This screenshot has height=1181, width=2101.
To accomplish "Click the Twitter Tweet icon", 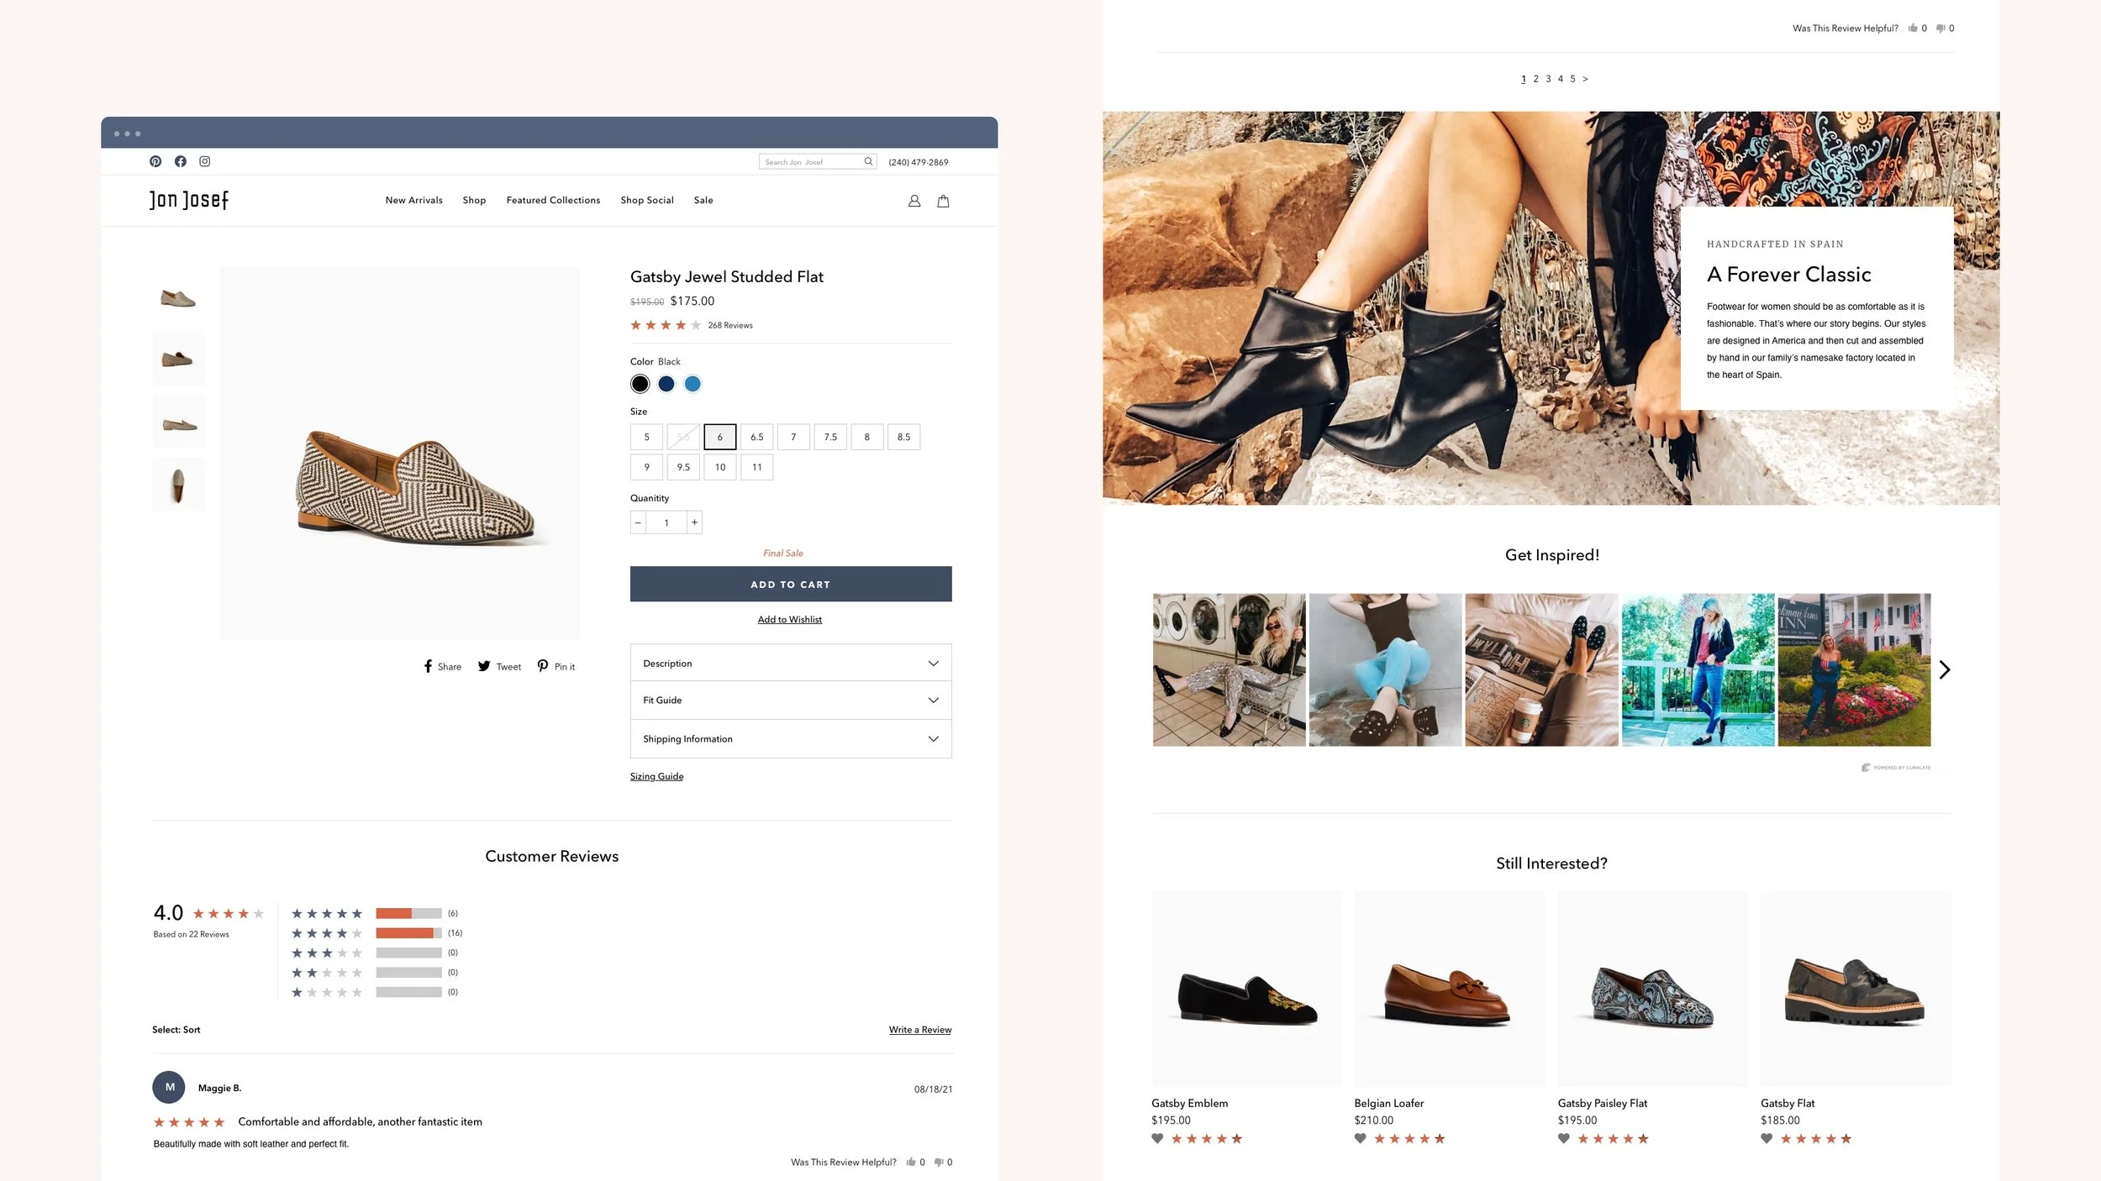I will (485, 666).
